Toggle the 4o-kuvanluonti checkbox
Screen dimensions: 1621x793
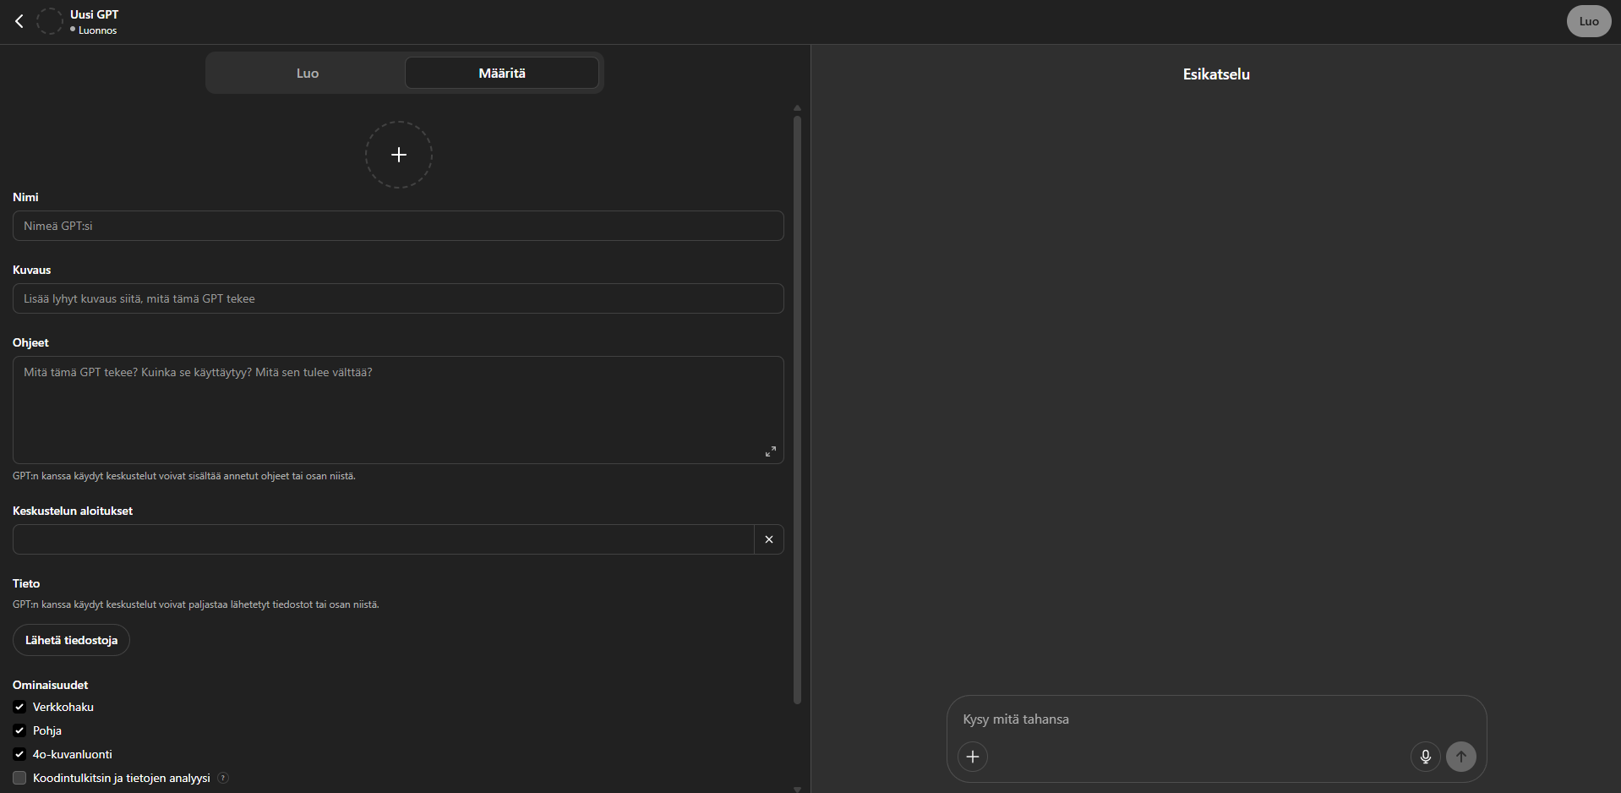19,754
